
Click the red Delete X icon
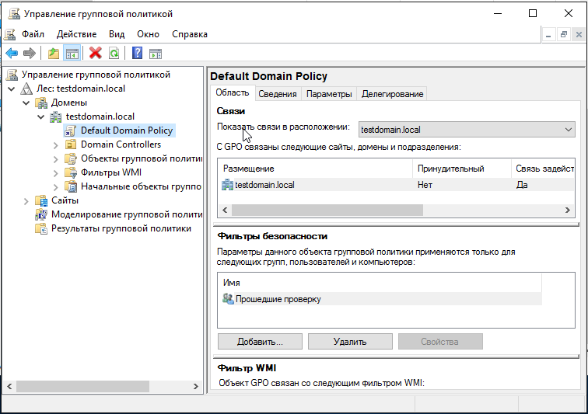96,53
